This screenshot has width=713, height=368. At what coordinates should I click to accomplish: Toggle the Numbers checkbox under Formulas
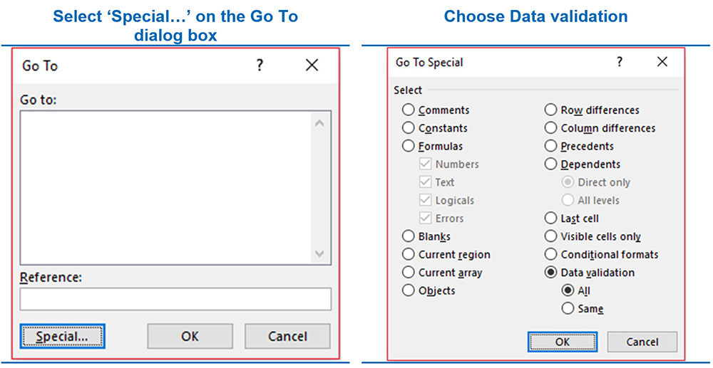pyautogui.click(x=426, y=164)
